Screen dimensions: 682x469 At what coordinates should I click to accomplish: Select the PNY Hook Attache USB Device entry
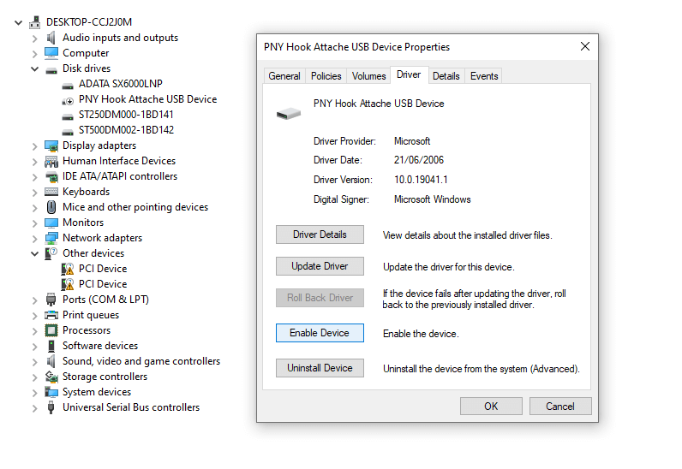(x=148, y=99)
